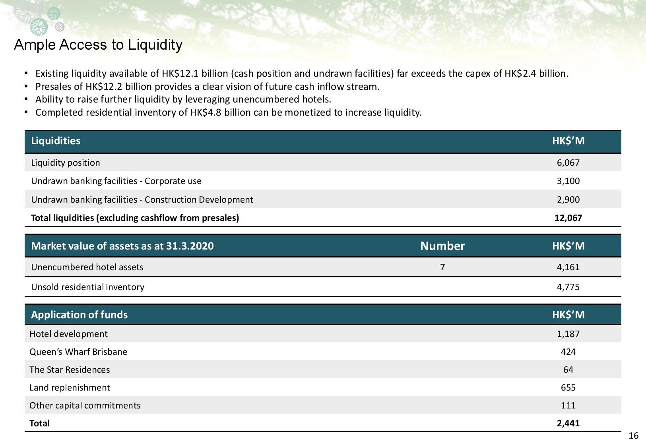Click the value 424
This screenshot has width=646, height=447.
(568, 352)
